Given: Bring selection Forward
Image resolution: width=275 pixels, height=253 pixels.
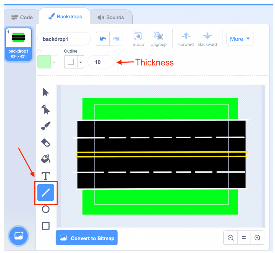Looking at the screenshot, I should [186, 39].
